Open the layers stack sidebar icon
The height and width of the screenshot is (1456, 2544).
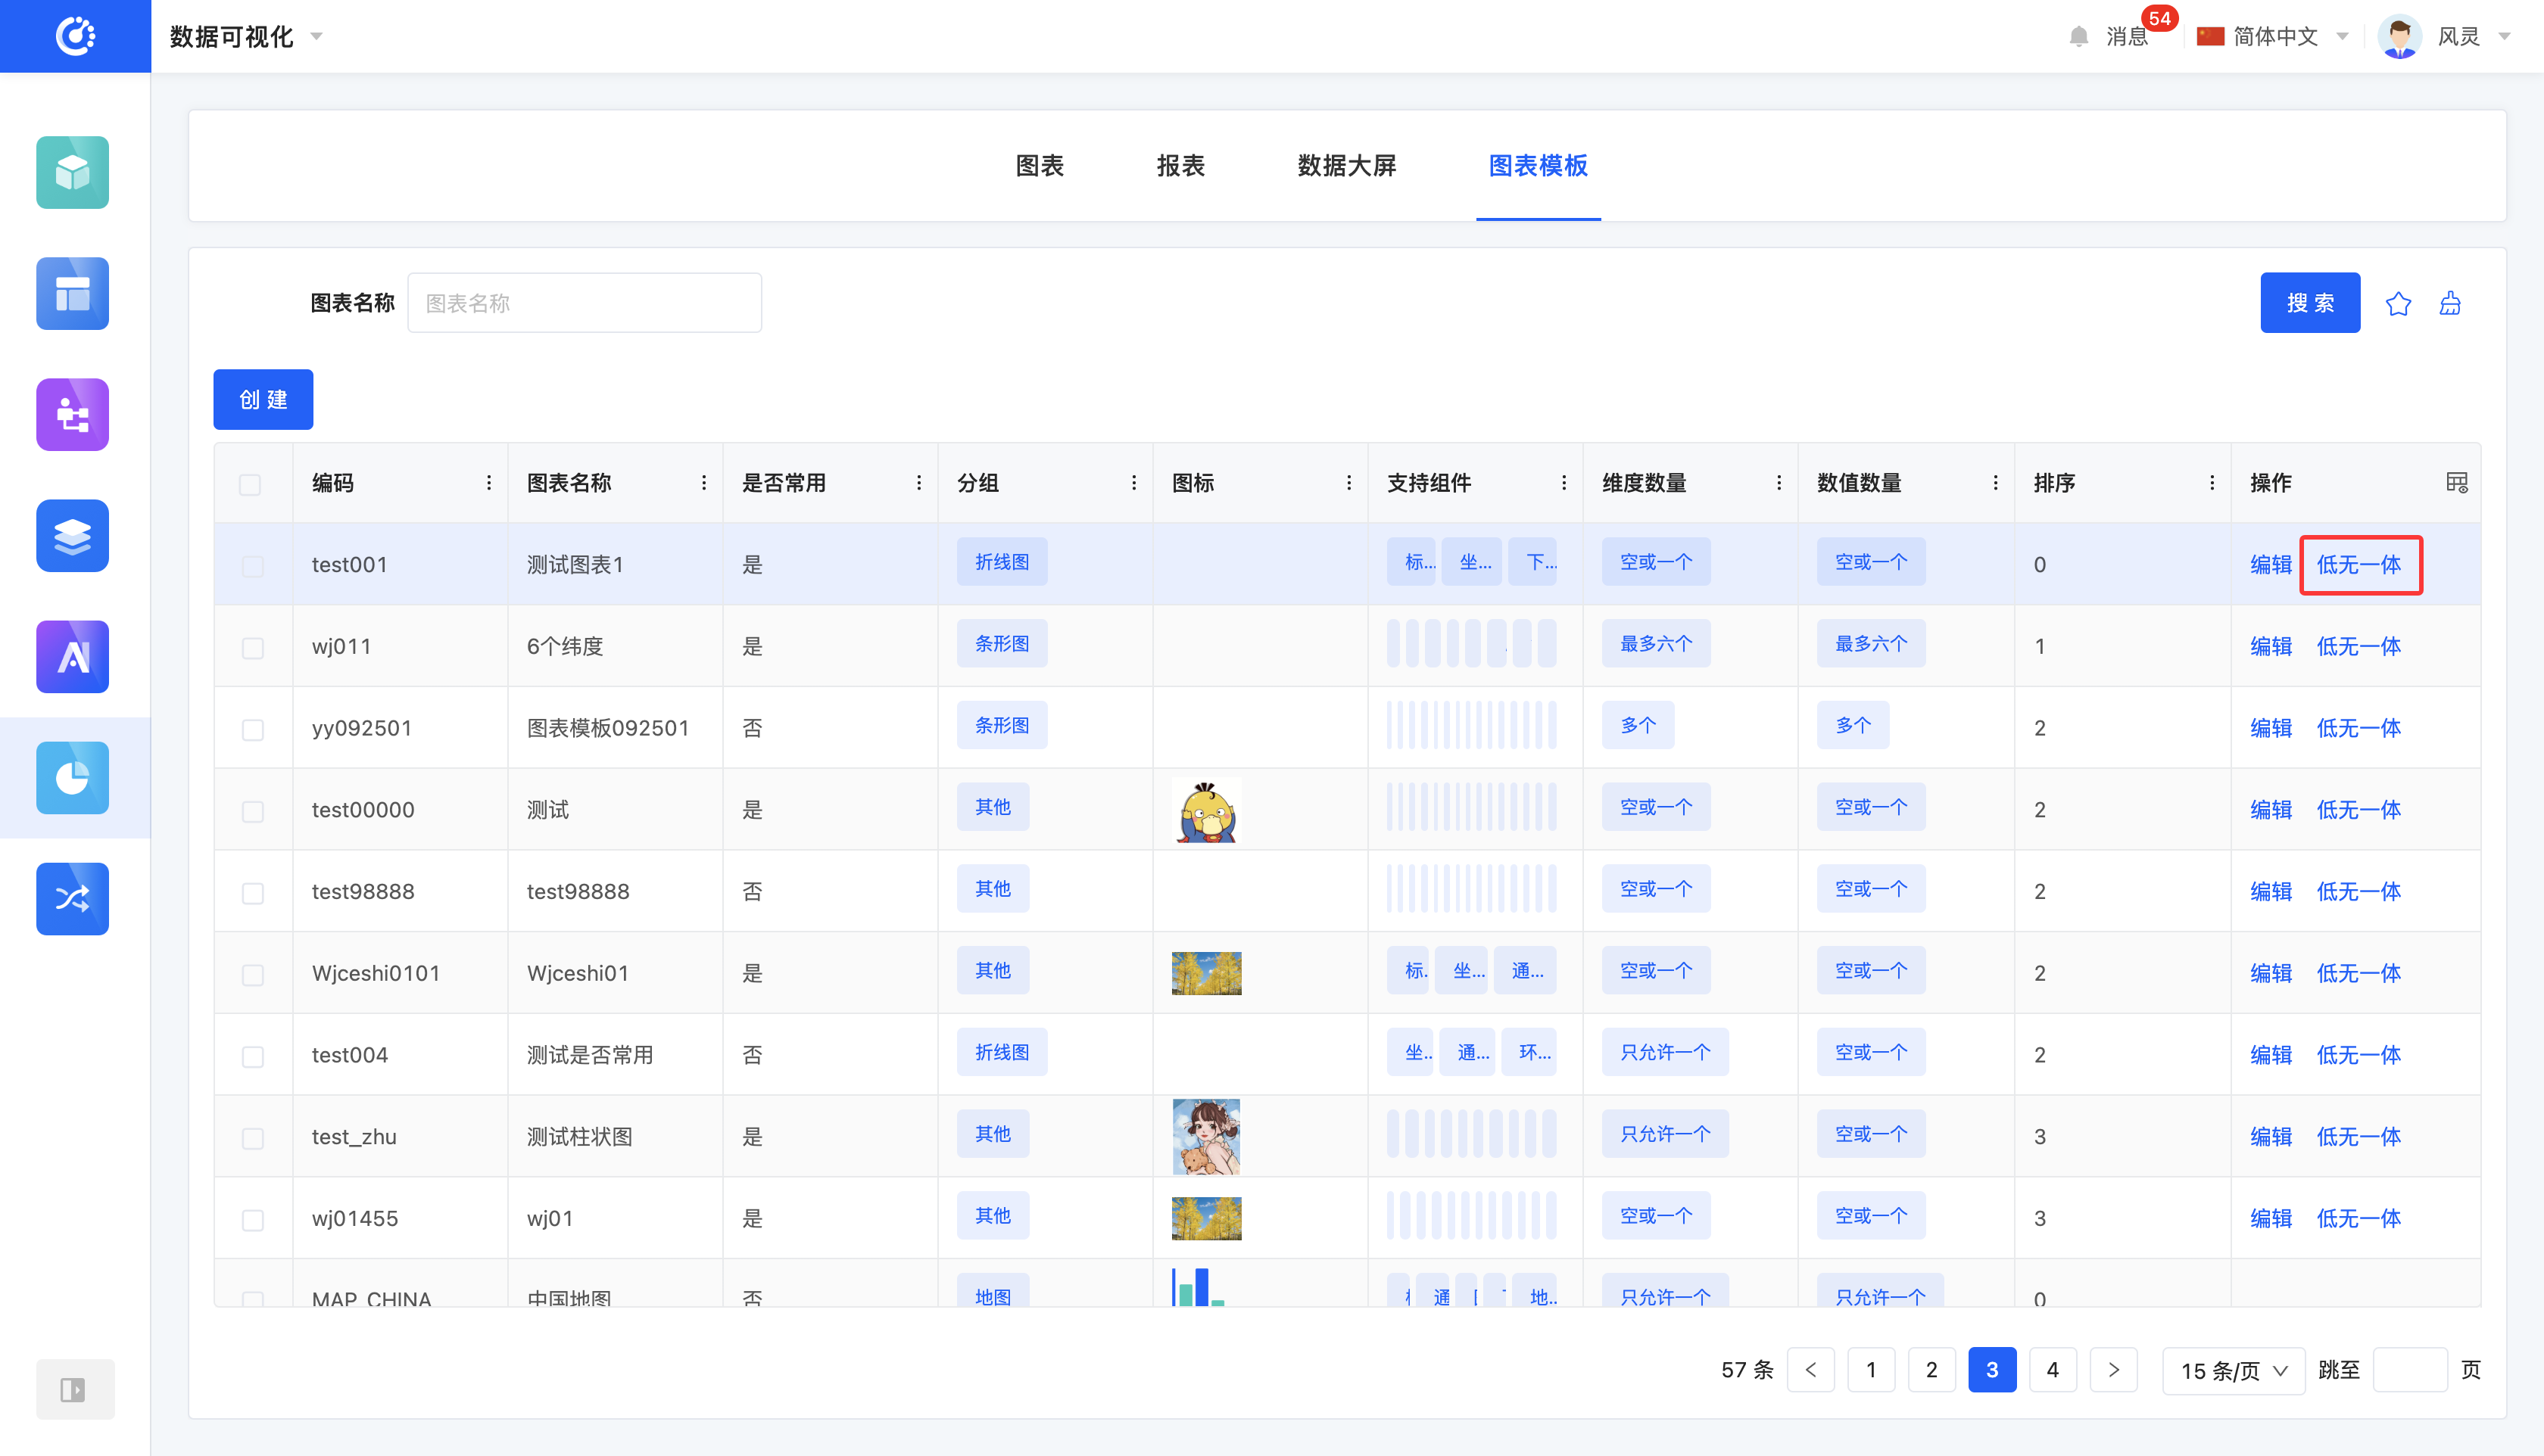[x=72, y=535]
